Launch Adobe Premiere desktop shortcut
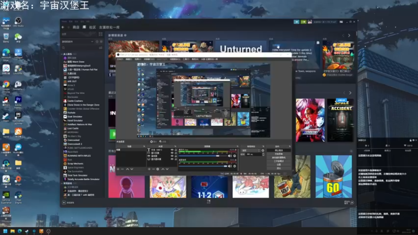Image resolution: width=418 pixels, height=235 pixels. [18, 102]
